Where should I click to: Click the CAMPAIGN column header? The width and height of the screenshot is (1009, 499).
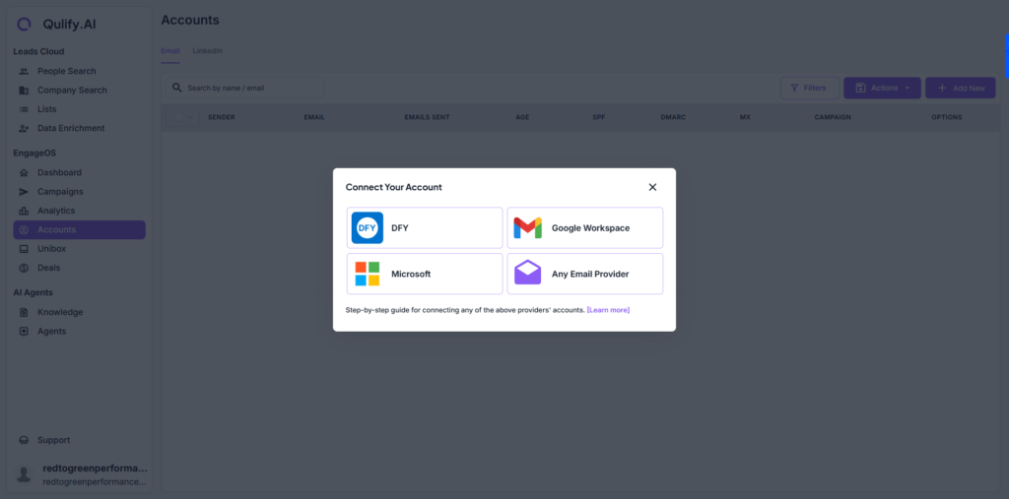coord(833,118)
